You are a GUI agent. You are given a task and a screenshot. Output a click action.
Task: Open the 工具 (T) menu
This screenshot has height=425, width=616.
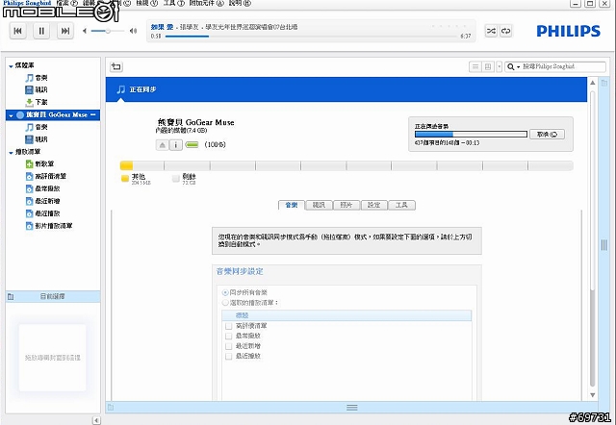pos(173,3)
